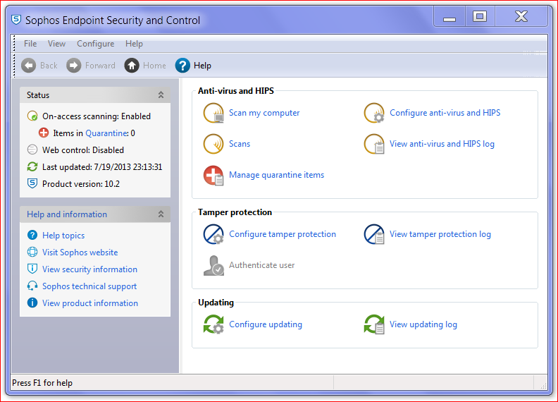558x402 pixels.
Task: Click the Authenticate user label
Action: [x=261, y=265]
